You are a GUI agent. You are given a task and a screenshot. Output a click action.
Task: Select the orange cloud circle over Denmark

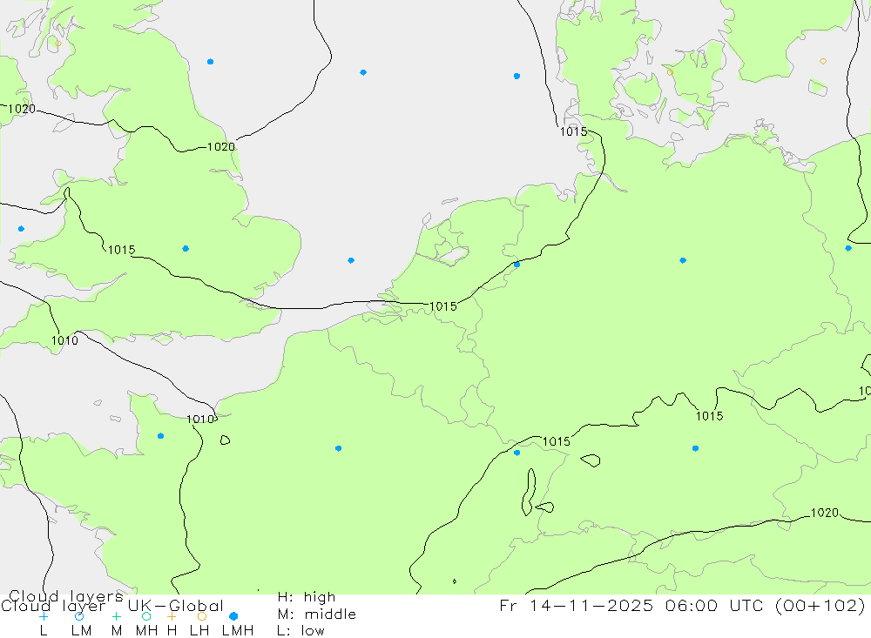(670, 72)
